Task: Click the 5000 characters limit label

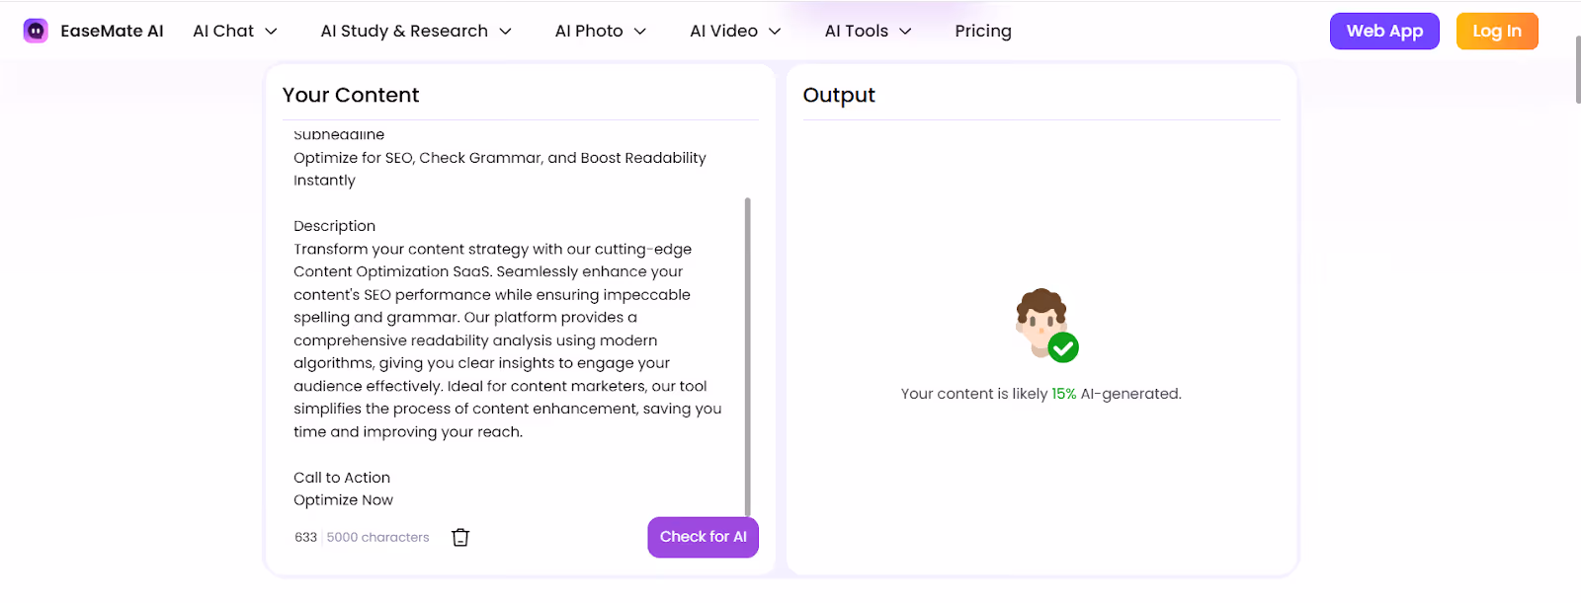Action: 376,536
